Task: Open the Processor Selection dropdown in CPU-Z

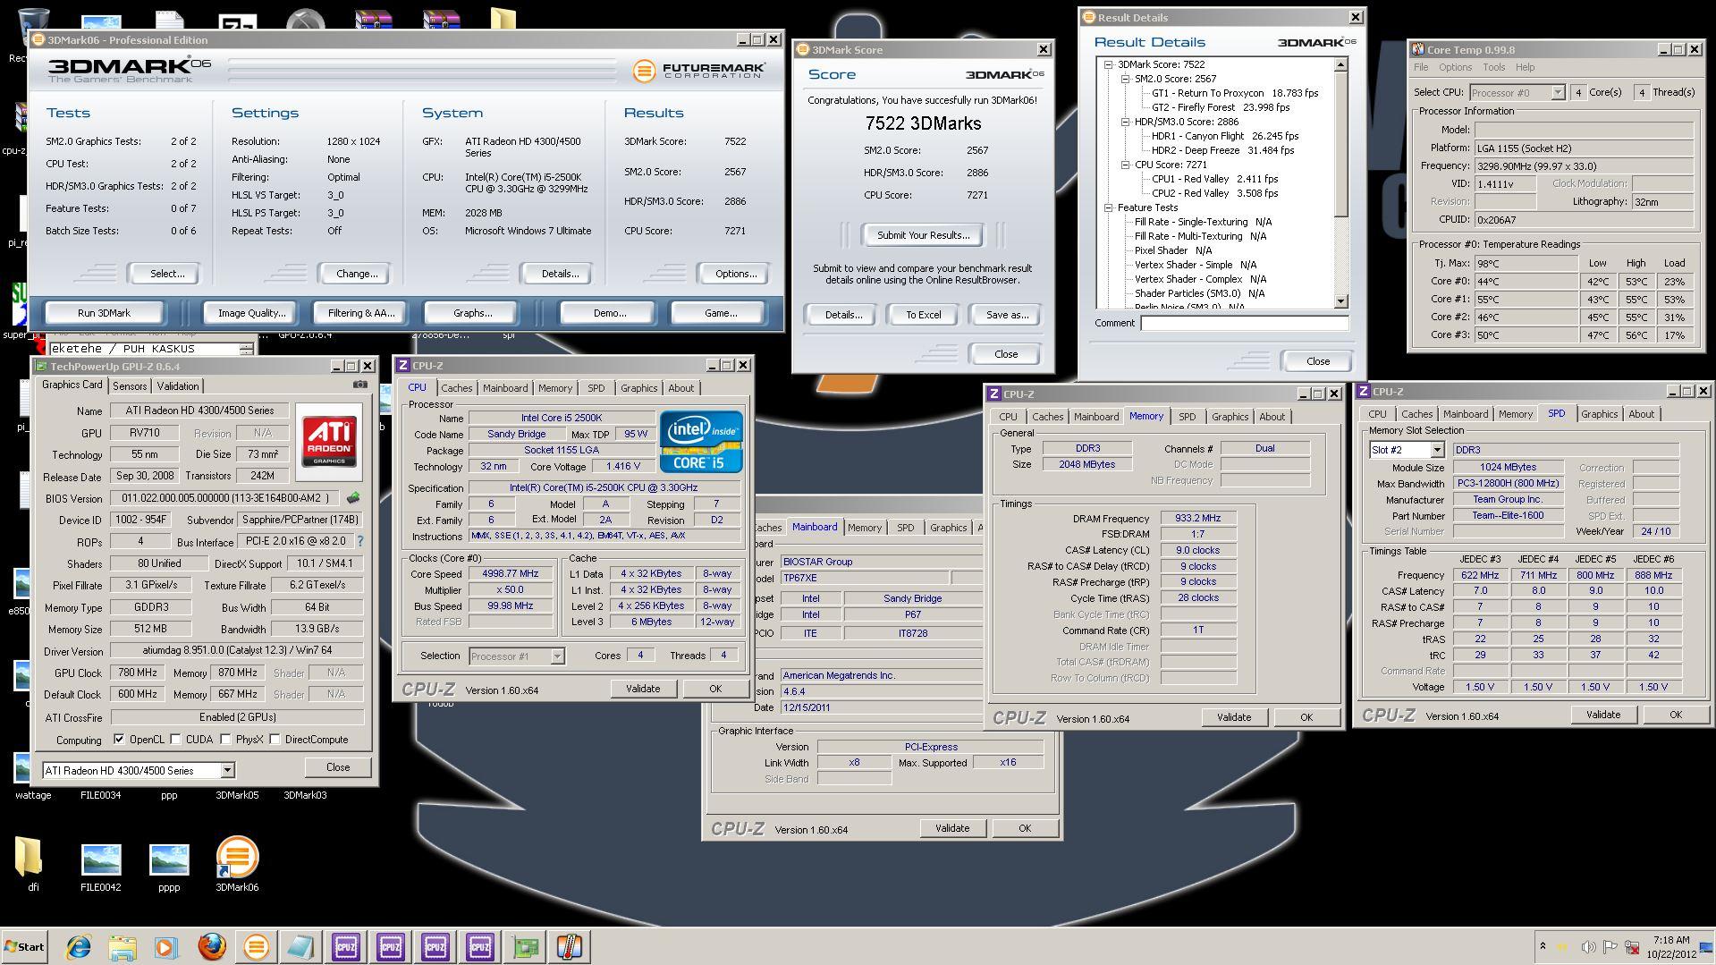Action: tap(556, 656)
